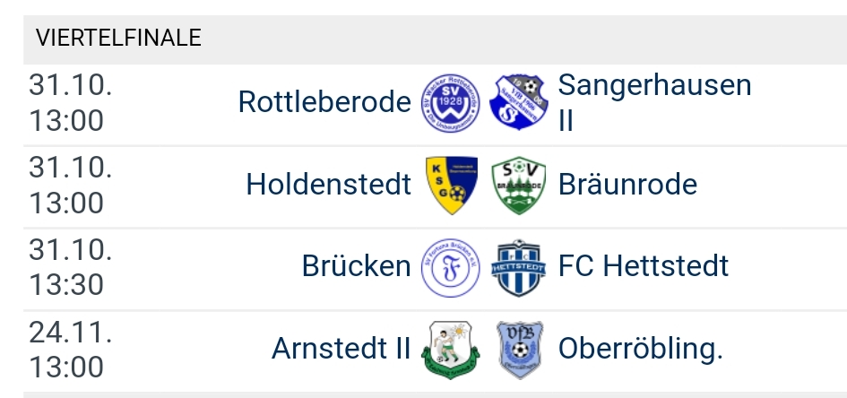
Task: Tap the Fortuna Brücken circular crest
Action: coord(451,268)
